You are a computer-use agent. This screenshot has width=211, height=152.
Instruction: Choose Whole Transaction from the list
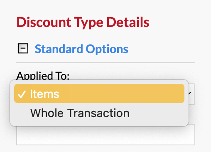click(99, 113)
